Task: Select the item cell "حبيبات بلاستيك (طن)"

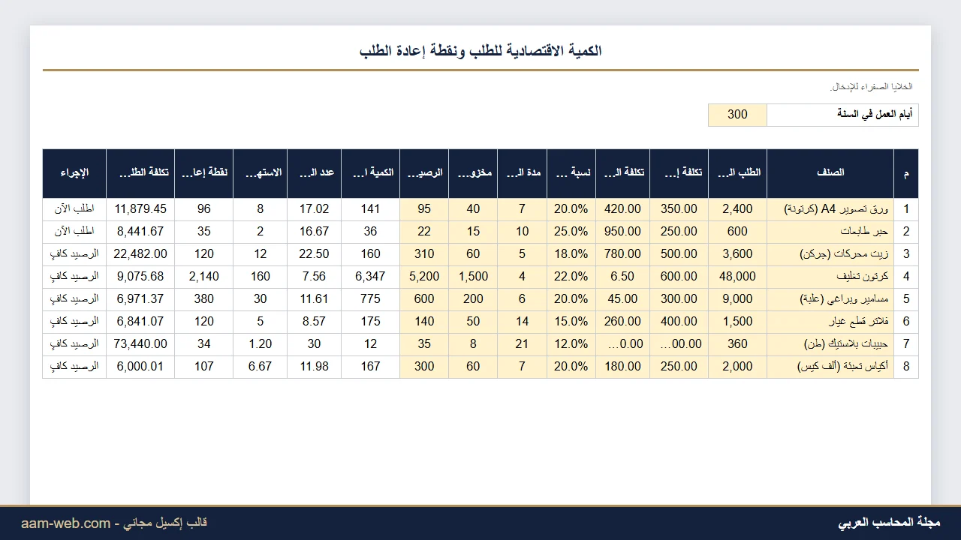Action: click(x=830, y=344)
